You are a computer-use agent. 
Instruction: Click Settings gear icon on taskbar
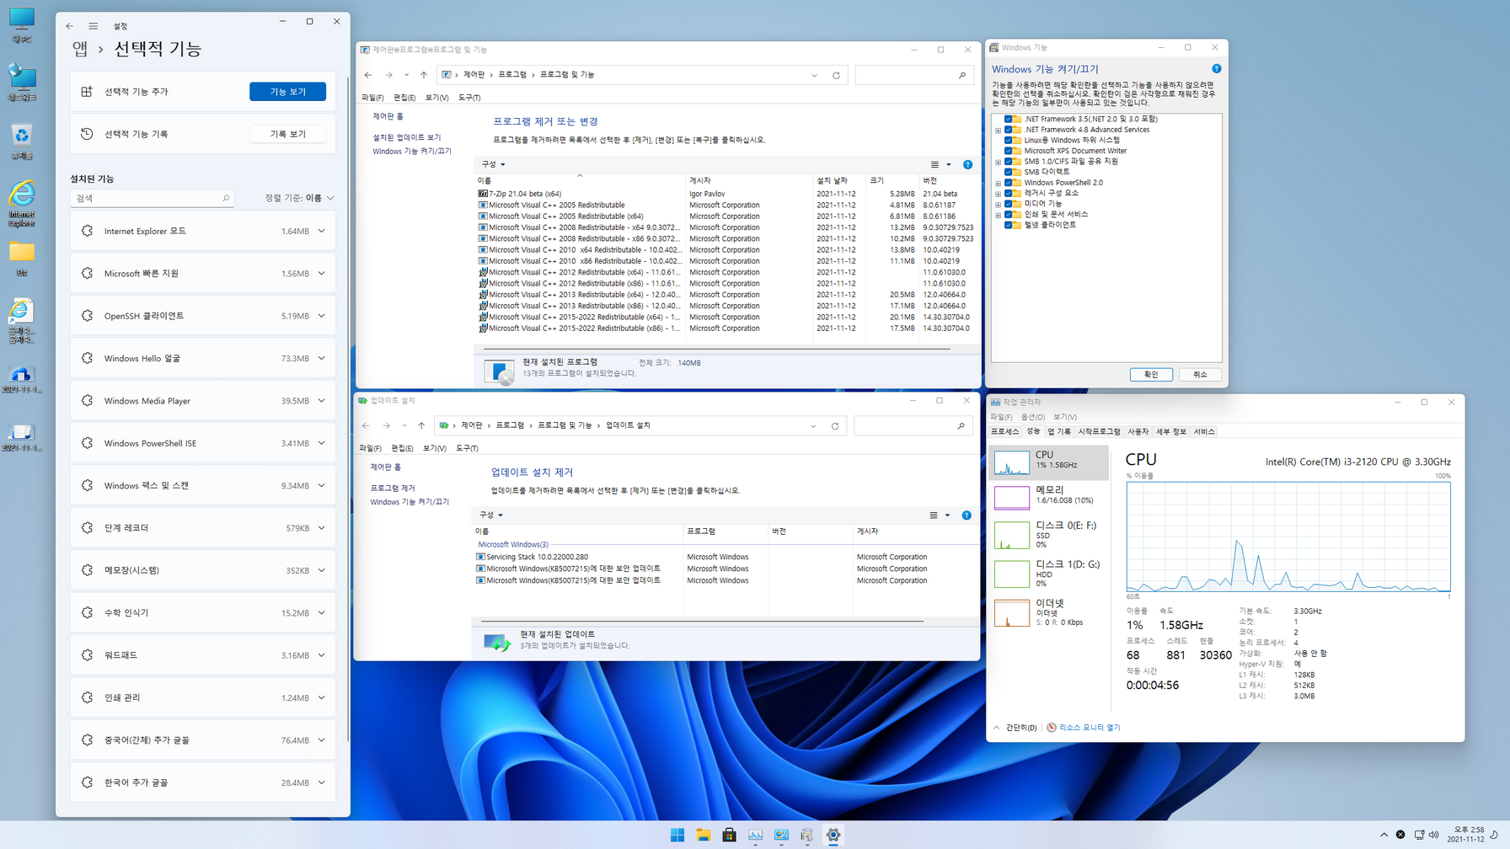833,835
